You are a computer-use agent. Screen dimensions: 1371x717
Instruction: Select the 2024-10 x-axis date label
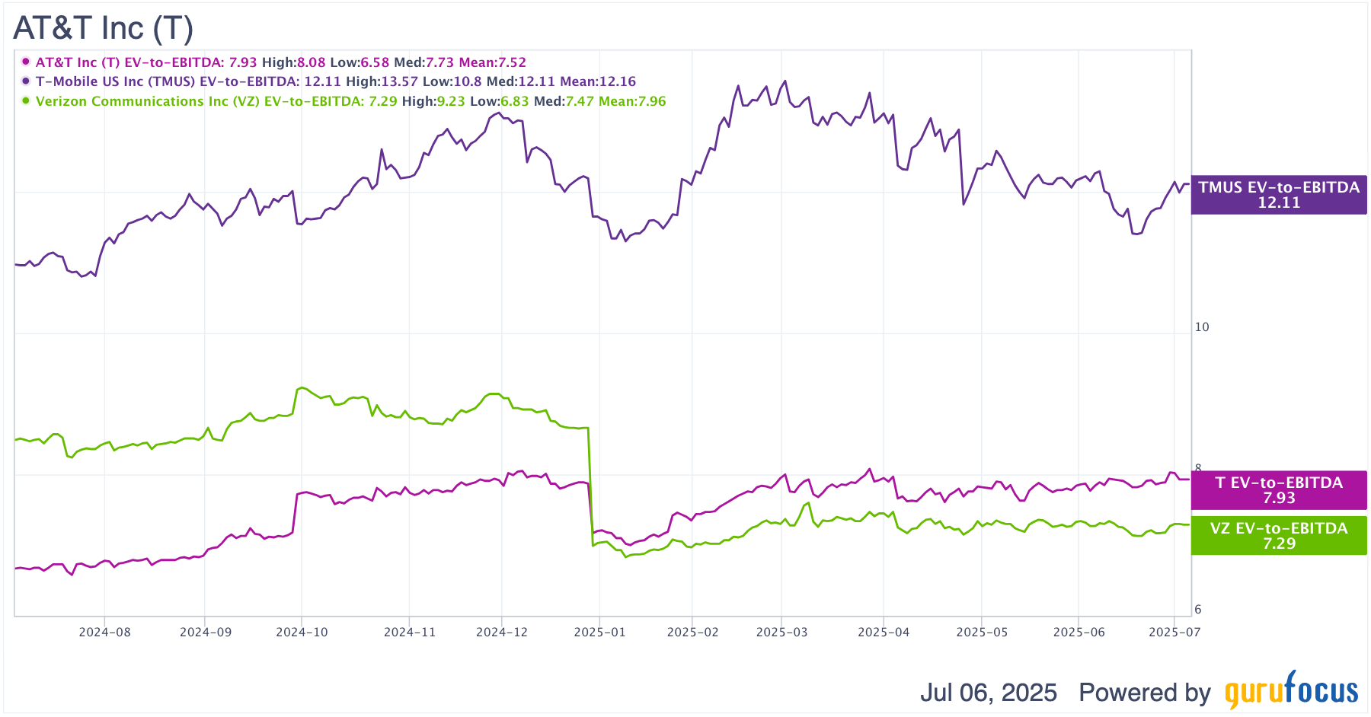tap(302, 632)
